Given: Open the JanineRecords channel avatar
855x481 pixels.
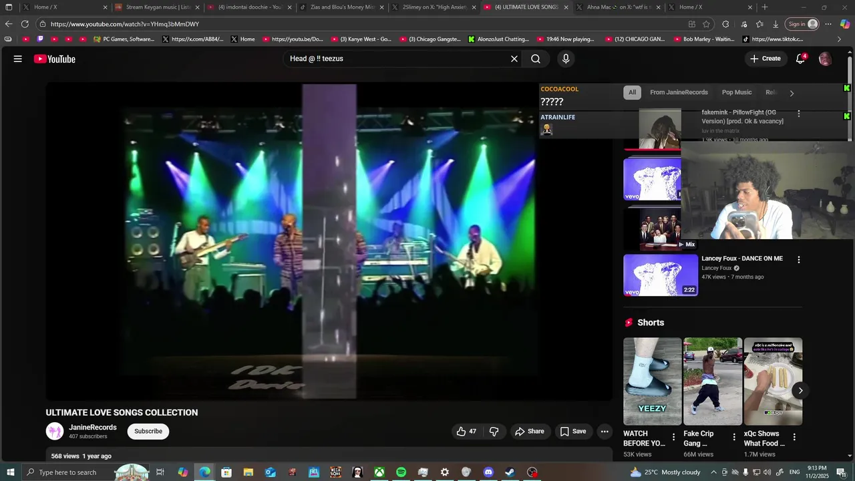Looking at the screenshot, I should tap(55, 432).
